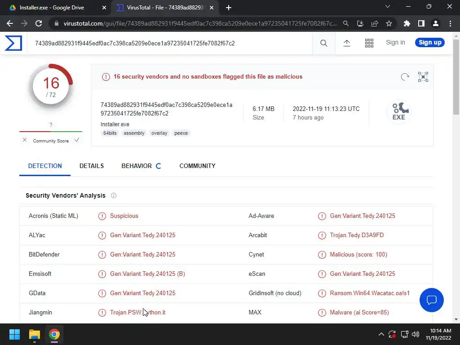
Task: Toggle the Chrome side panel icon
Action: pos(421,23)
